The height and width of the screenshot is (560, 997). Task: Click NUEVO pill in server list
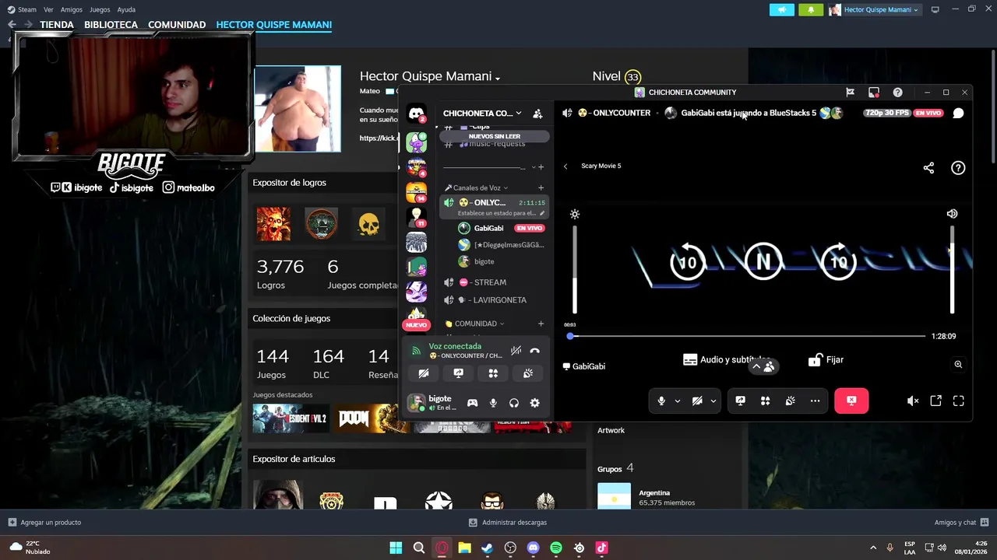[x=416, y=325]
